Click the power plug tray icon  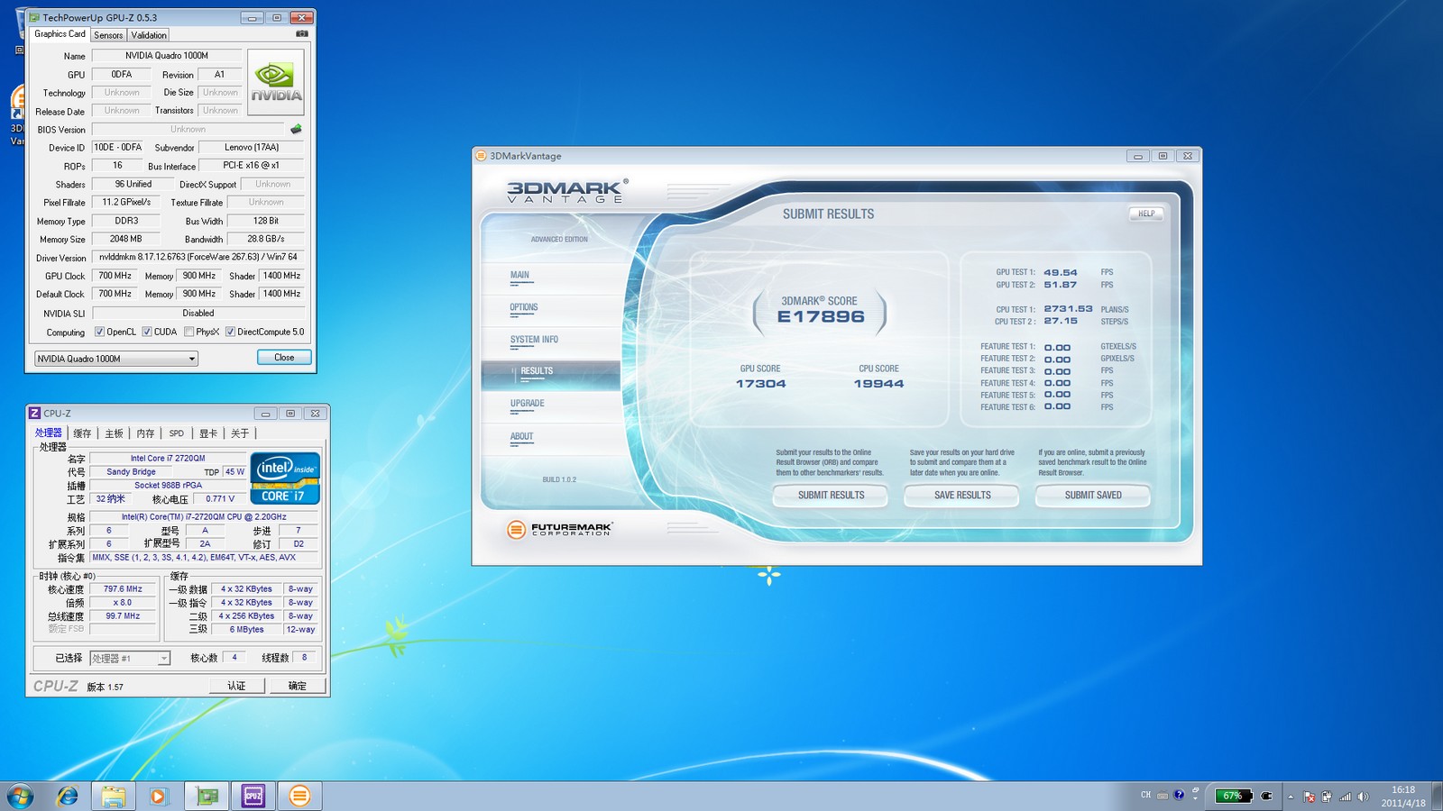[1327, 797]
